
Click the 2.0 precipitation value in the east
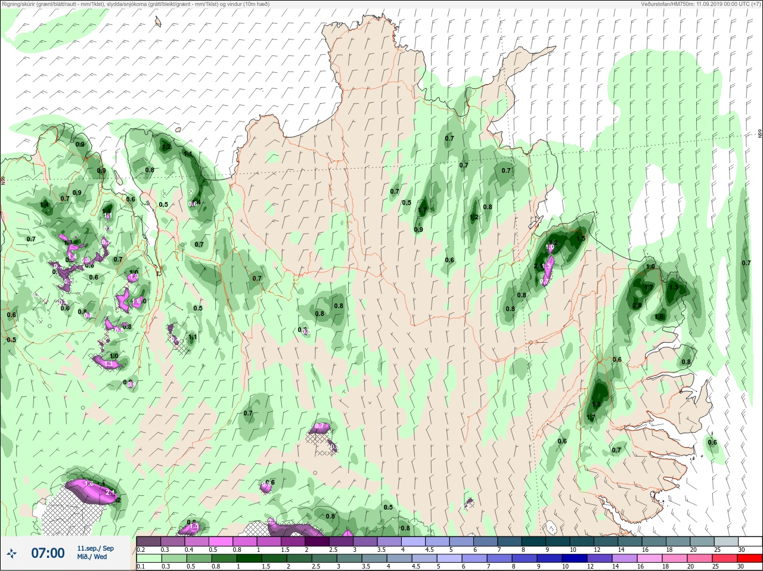[x=637, y=305]
